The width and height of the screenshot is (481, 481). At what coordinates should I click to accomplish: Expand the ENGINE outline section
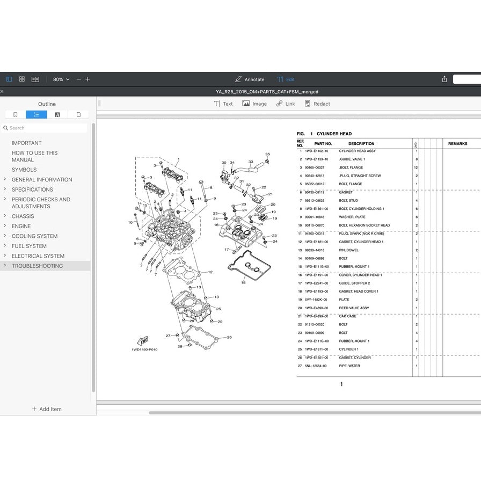(x=5, y=226)
